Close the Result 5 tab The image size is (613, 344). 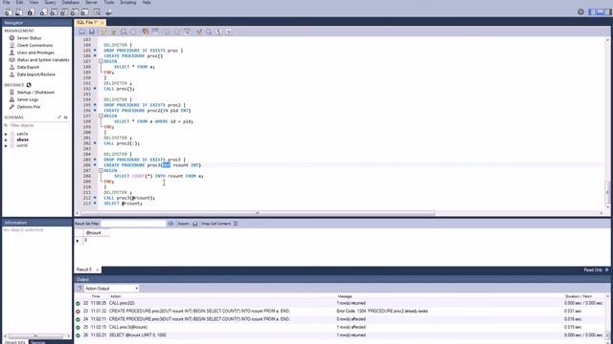pyautogui.click(x=98, y=269)
